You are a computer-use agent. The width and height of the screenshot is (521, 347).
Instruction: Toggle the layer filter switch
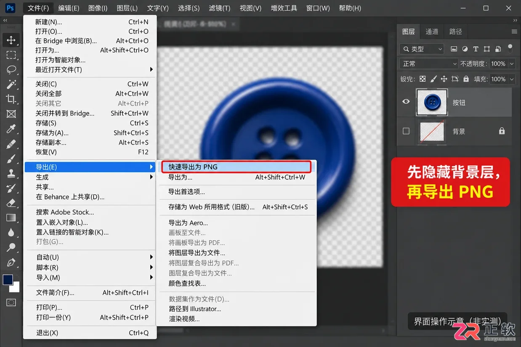point(510,48)
